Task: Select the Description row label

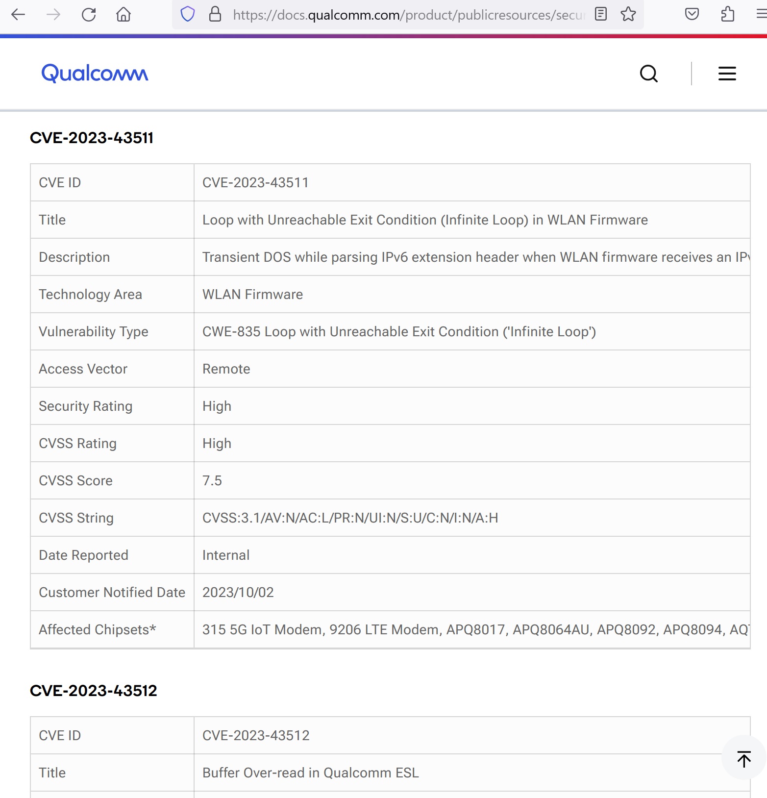Action: pos(74,257)
